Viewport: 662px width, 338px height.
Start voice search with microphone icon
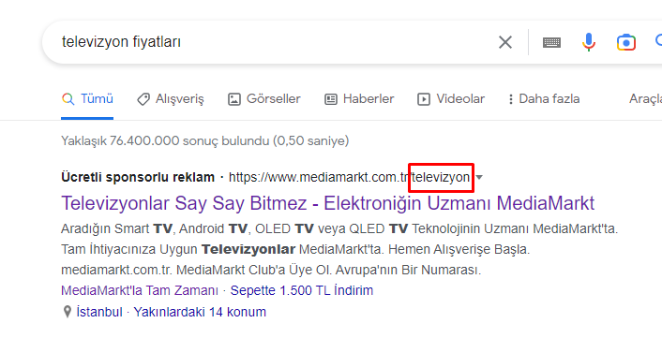(589, 42)
